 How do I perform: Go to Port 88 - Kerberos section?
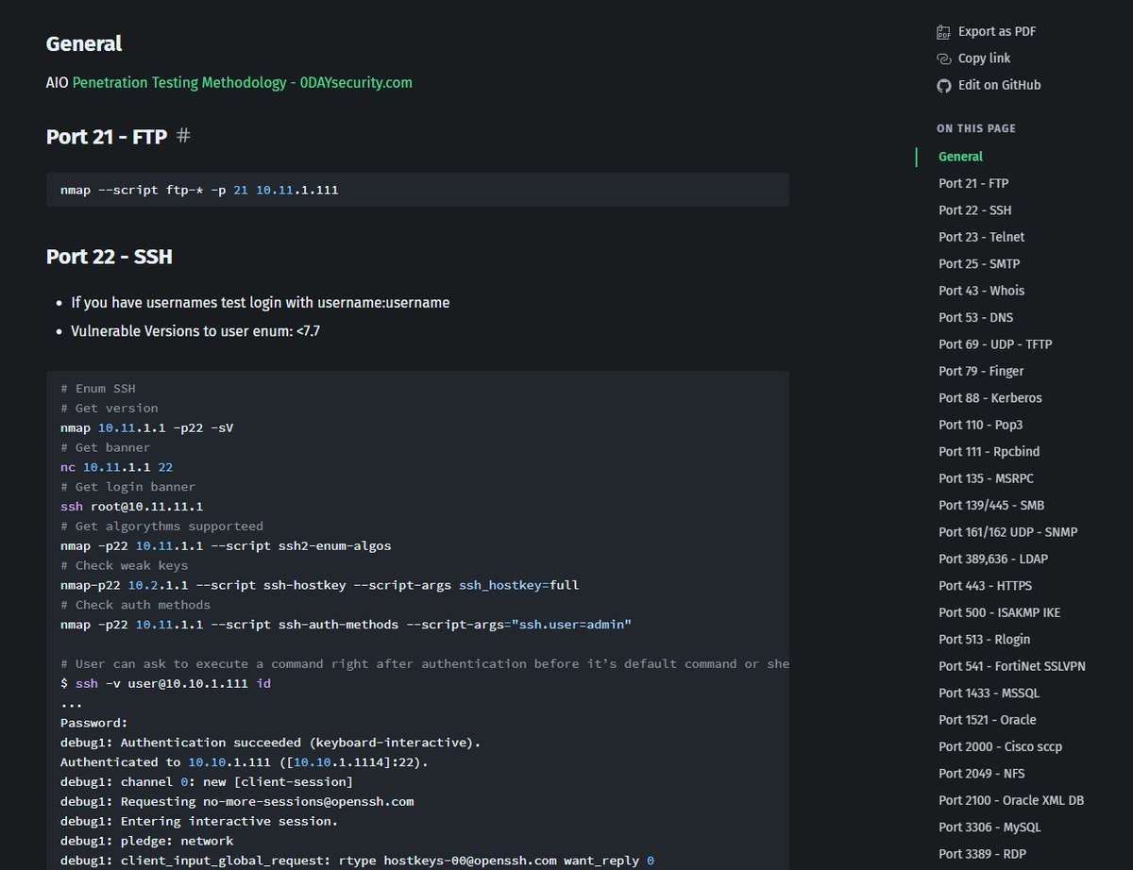989,397
